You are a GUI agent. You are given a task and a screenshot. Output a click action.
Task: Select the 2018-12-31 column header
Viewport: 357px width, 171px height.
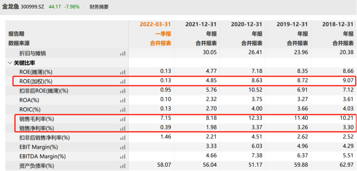338,24
